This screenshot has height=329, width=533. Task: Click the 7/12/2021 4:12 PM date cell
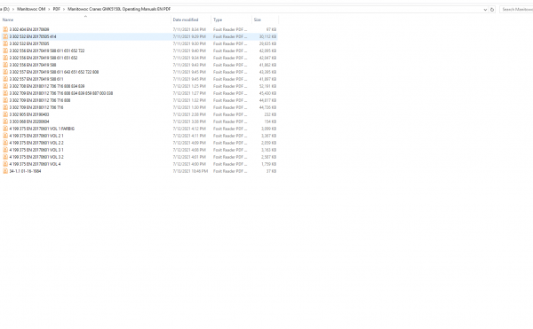[189, 129]
